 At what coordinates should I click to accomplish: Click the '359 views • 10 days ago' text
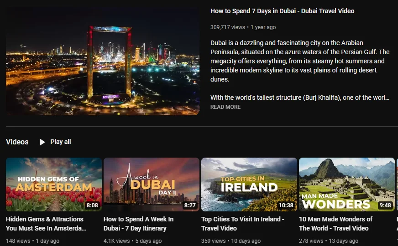click(x=231, y=241)
